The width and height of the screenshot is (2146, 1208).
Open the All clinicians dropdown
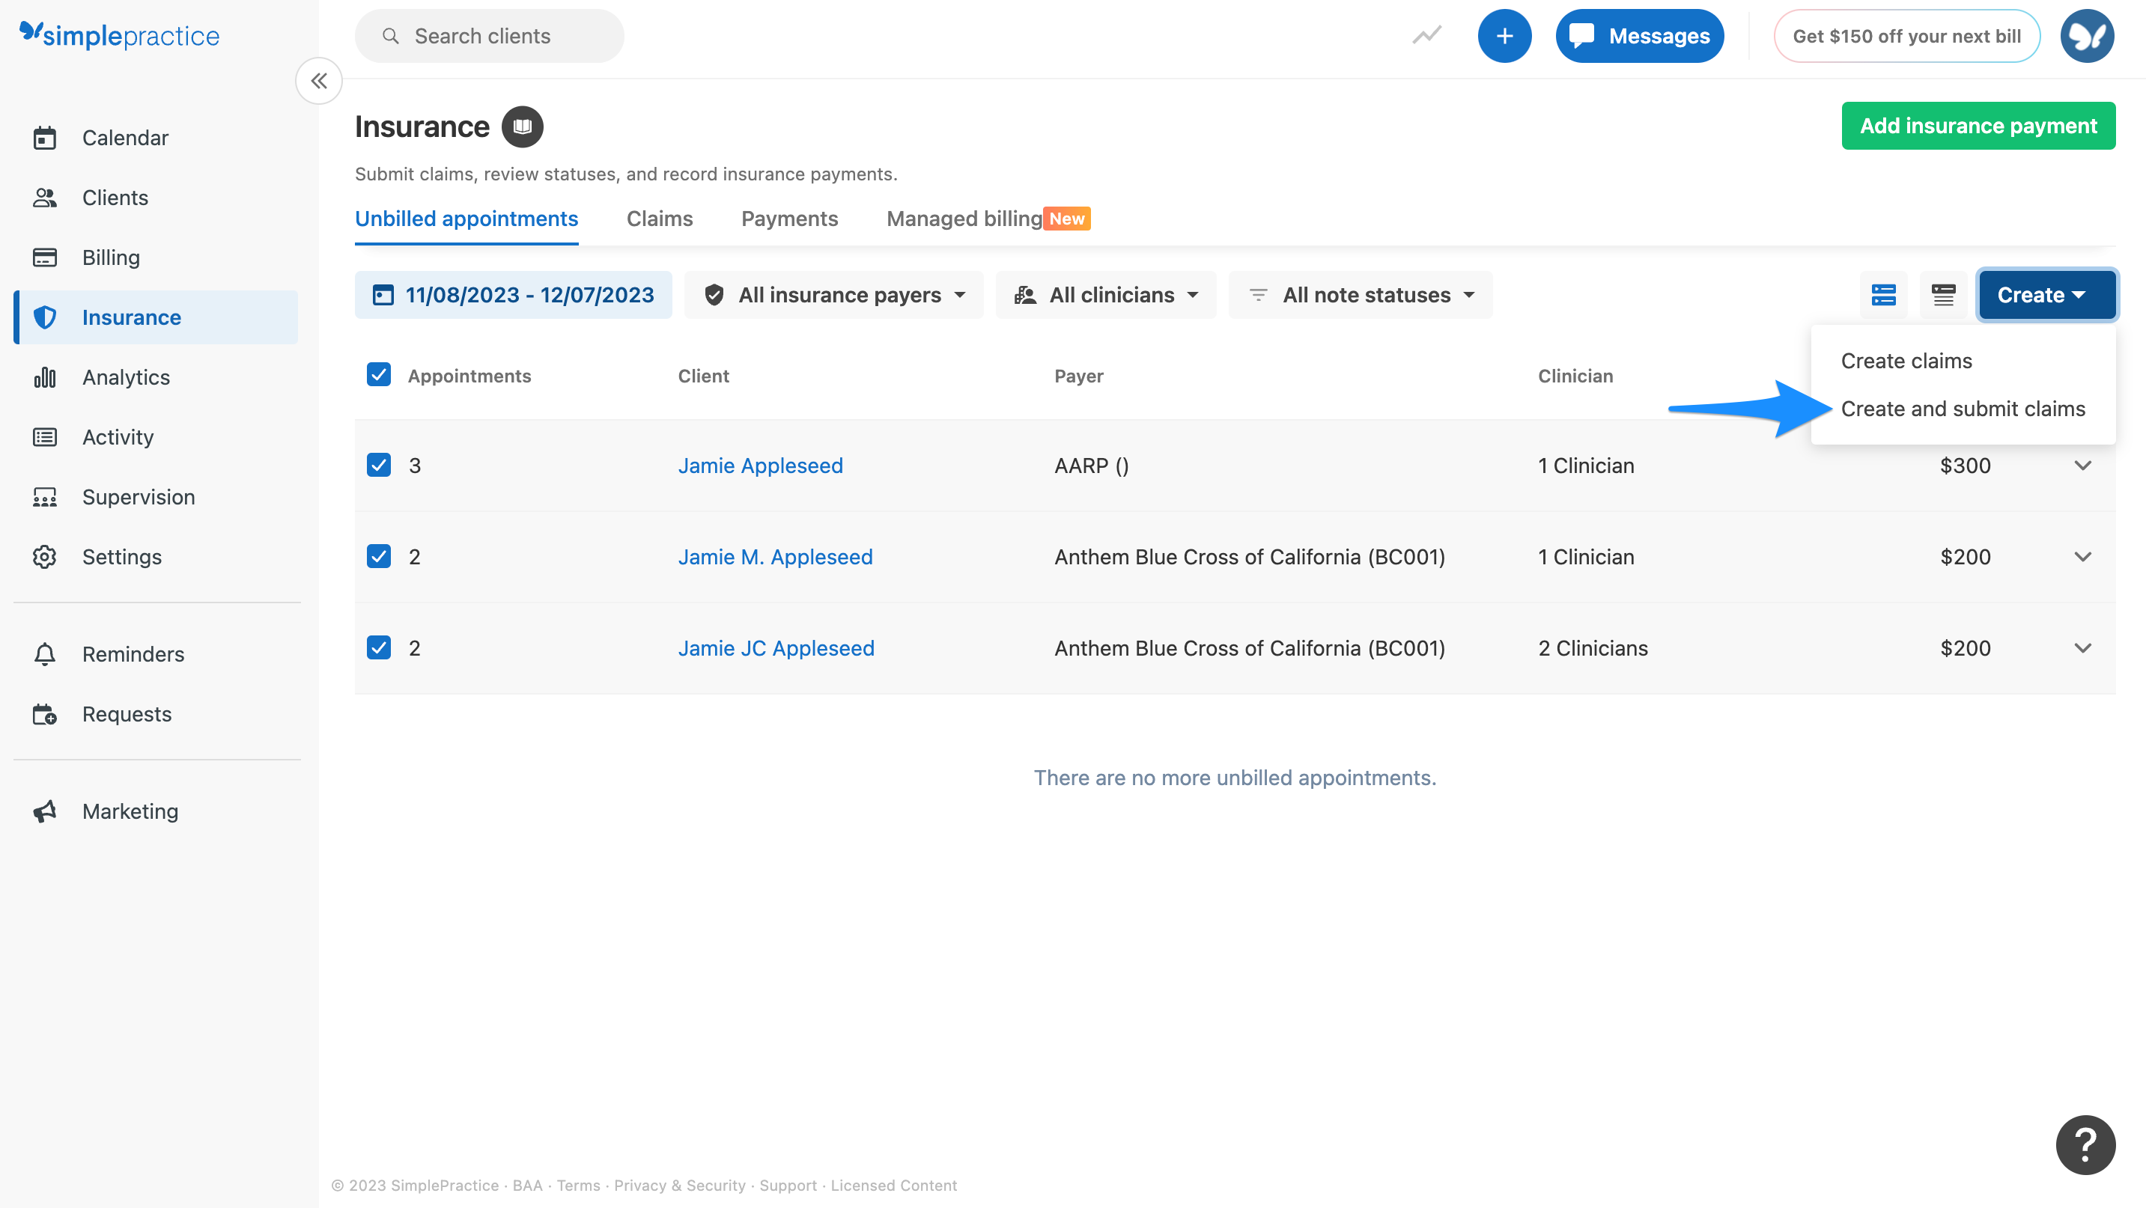pyautogui.click(x=1105, y=295)
